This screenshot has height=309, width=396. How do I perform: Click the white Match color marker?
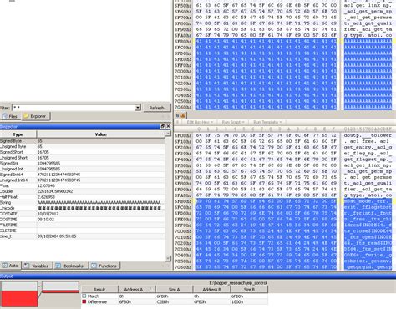pos(84,296)
